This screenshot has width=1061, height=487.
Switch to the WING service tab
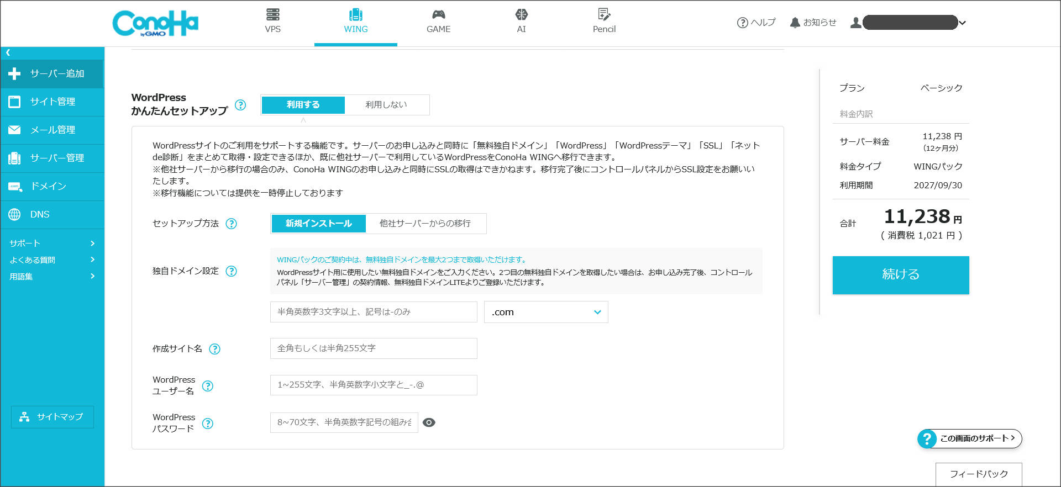355,22
